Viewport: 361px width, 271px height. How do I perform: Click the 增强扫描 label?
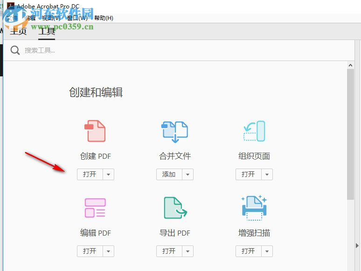point(254,233)
